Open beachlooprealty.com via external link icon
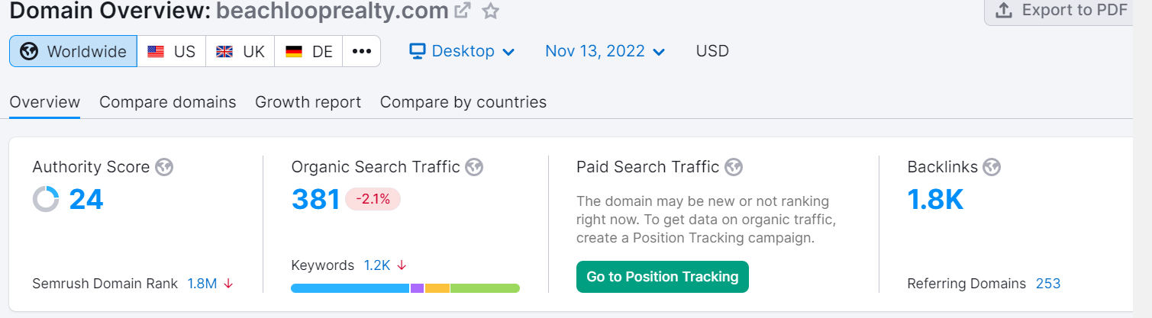Image resolution: width=1152 pixels, height=318 pixels. click(463, 11)
